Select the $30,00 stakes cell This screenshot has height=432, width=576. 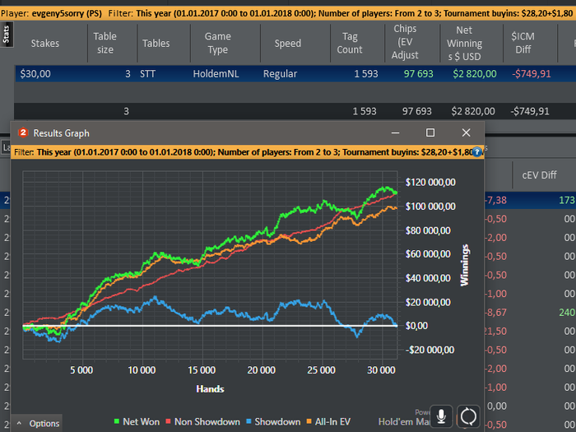click(x=35, y=74)
